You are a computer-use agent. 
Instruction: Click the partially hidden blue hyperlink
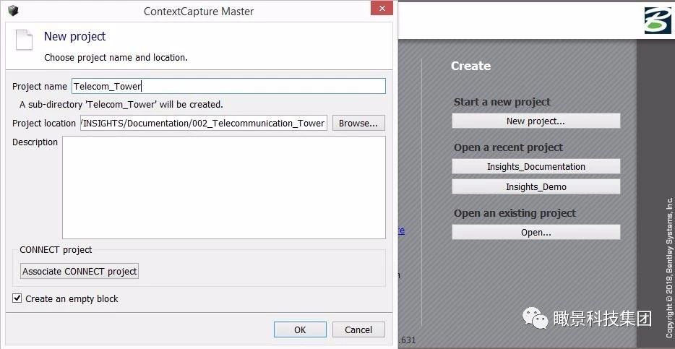401,230
